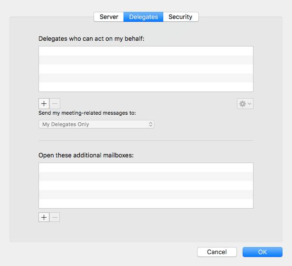Add a new delegate with plus button

pos(44,103)
